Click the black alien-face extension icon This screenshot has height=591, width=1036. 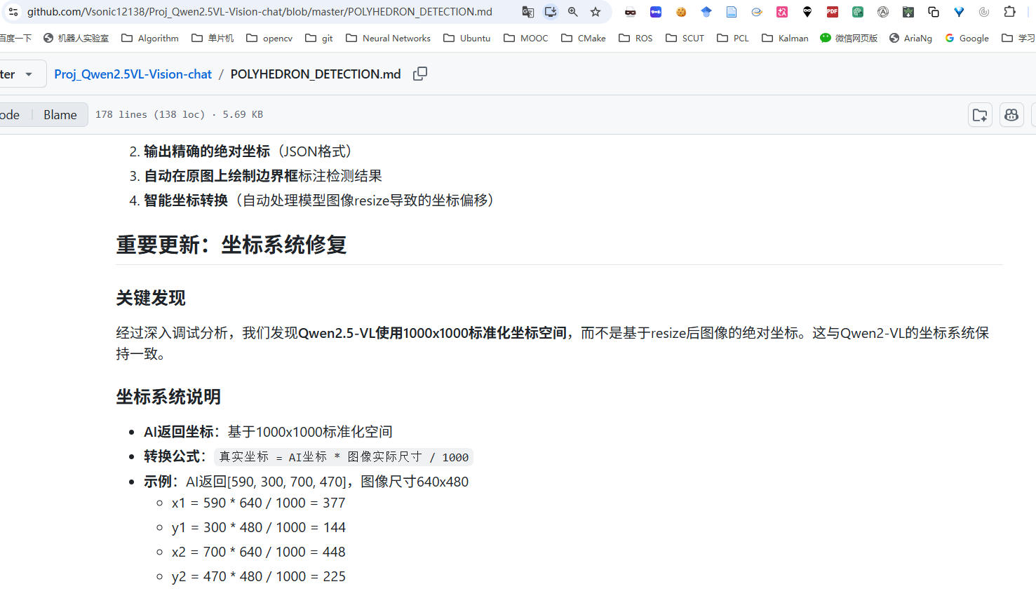click(x=807, y=12)
